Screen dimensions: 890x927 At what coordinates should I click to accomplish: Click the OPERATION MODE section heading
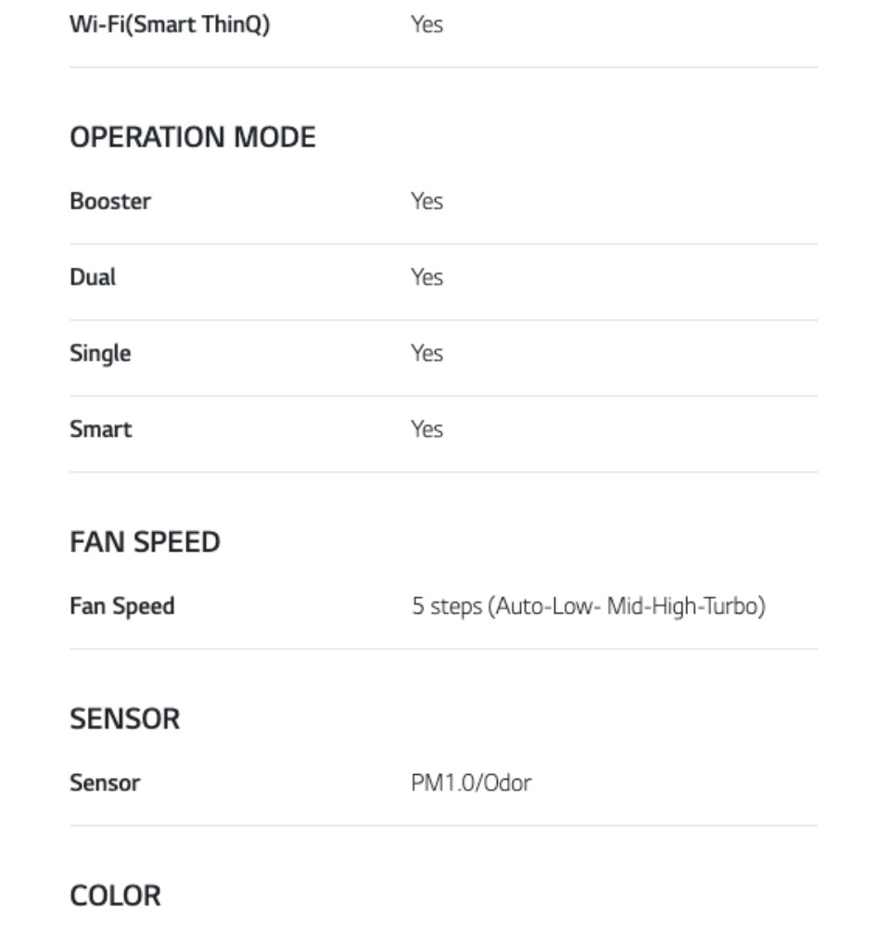(x=192, y=138)
